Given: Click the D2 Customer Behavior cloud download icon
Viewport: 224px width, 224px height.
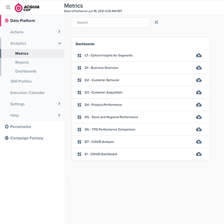Looking at the screenshot, I should click(199, 80).
